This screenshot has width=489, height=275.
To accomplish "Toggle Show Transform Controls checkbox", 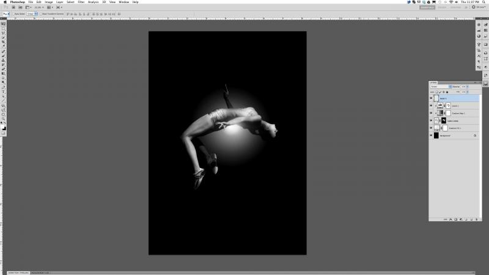I will coord(41,13).
